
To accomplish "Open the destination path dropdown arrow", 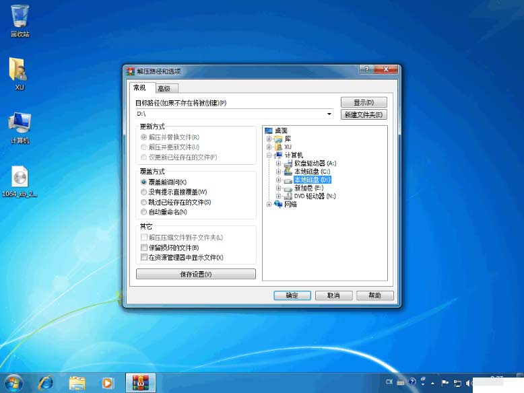I will [x=329, y=114].
